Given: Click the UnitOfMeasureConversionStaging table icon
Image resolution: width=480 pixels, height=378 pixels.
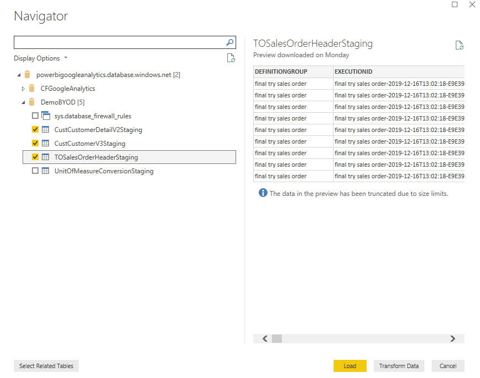Looking at the screenshot, I should (x=45, y=171).
